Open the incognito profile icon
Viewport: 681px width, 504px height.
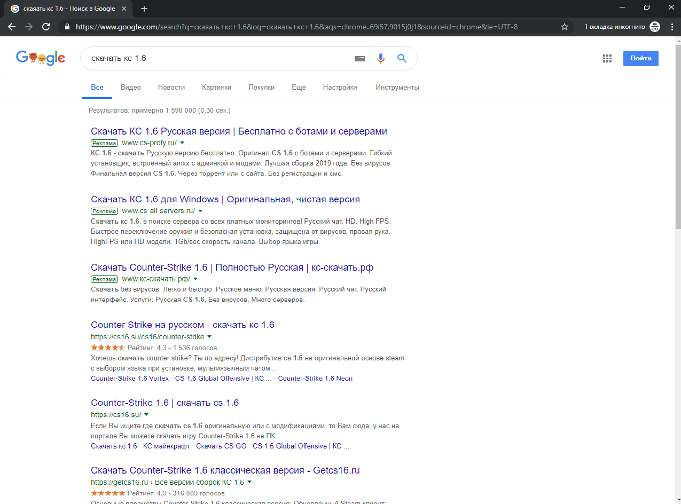655,27
